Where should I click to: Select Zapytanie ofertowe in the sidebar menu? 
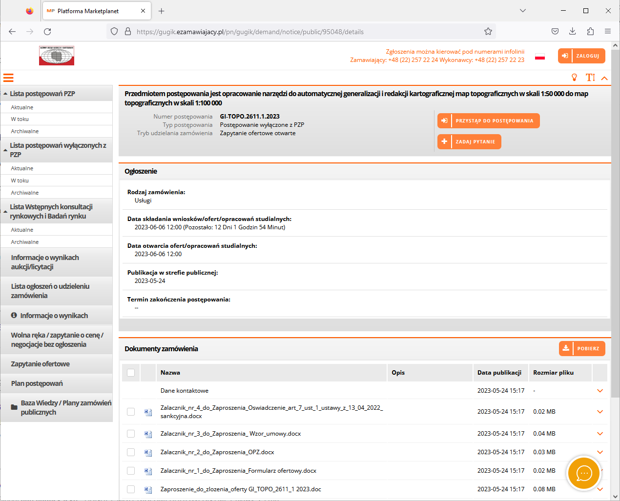(41, 364)
